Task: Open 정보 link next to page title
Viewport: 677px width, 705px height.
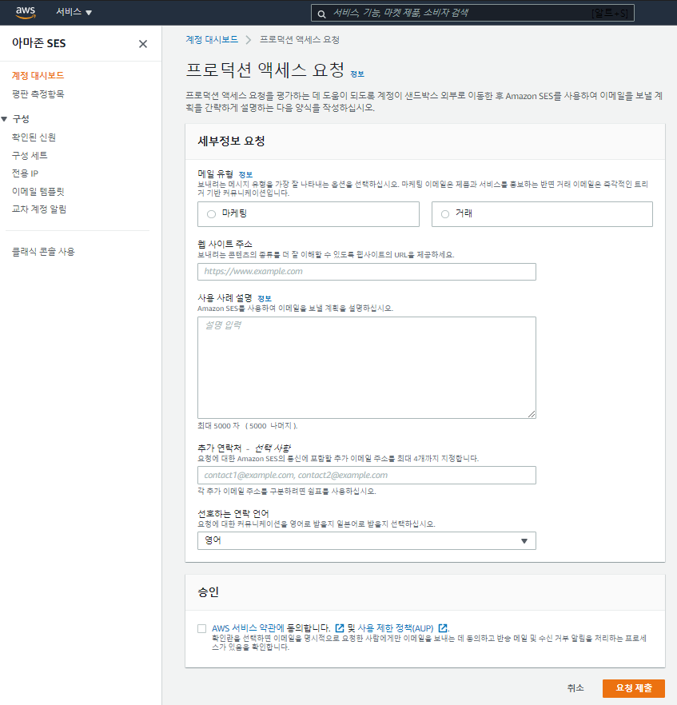Action: pos(357,74)
